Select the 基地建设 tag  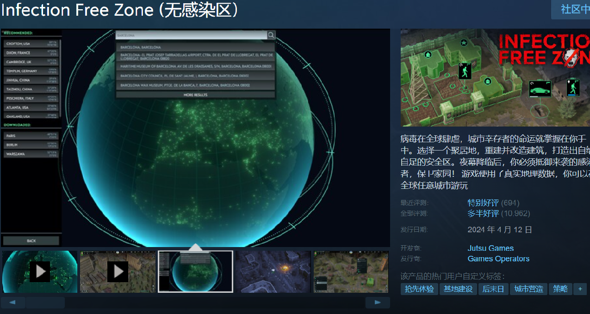pos(458,289)
